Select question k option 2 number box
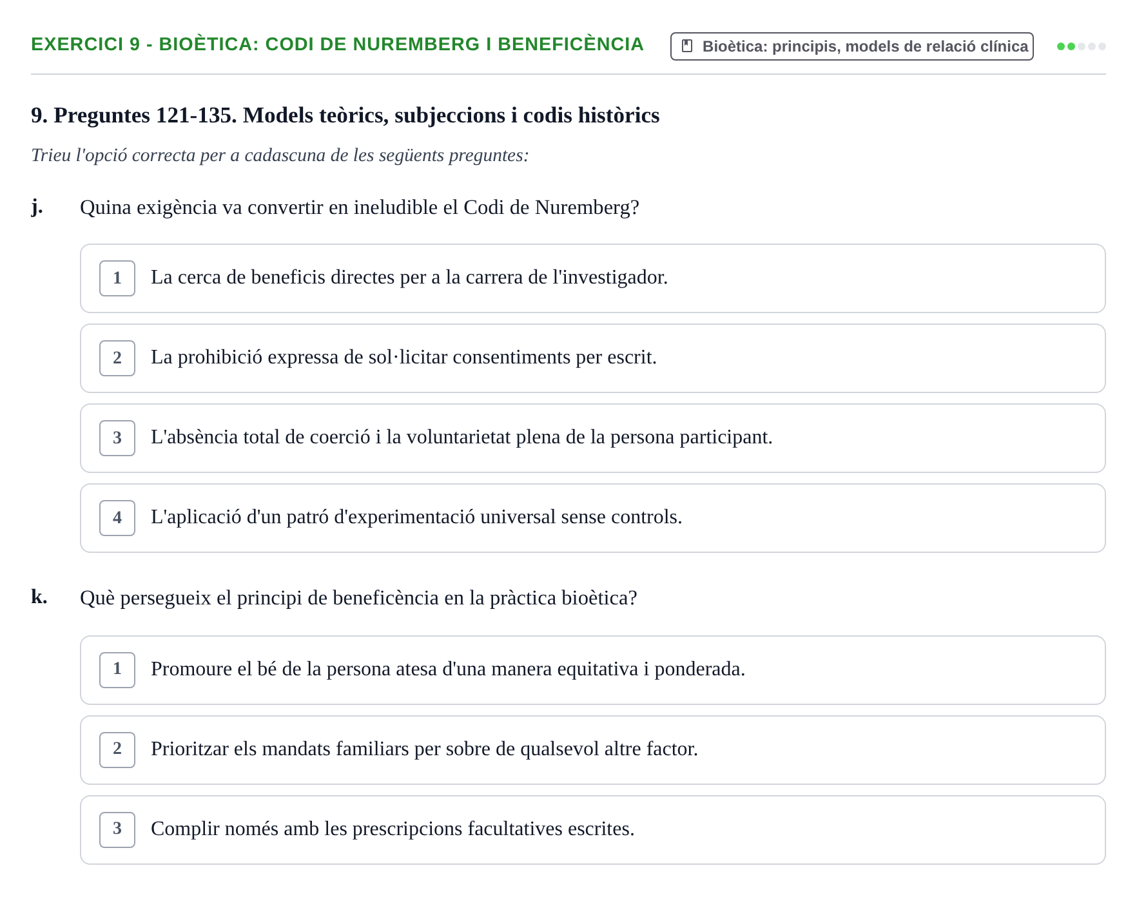Viewport: 1137px width, 906px height. tap(117, 750)
